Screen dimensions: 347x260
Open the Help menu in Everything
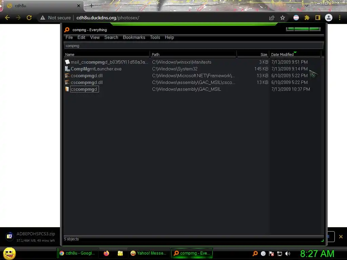(x=169, y=37)
